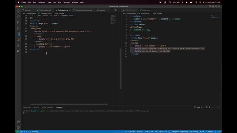Viewport: 237px width, 133px height.
Task: Toggle primary side bar layout icon
Action: point(210,7)
